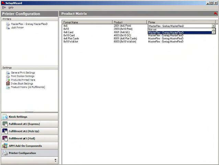Choose 'Not set' in printer dropdown list
The image size is (219, 165).
(180, 29)
